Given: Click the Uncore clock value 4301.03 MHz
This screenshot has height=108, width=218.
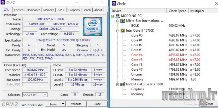Looking at the screenshot, I should (178, 74).
